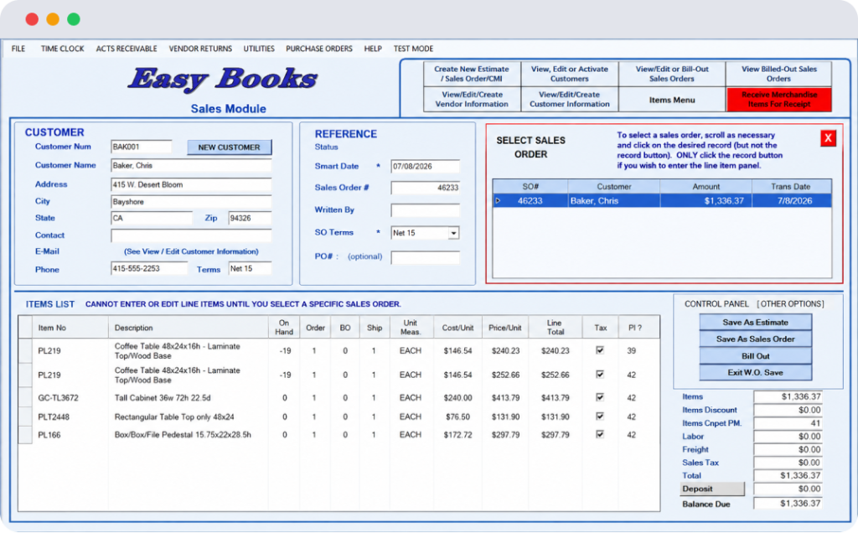Click the Phone field 415-555-2253
Screen dimensions: 858x533
pos(149,268)
